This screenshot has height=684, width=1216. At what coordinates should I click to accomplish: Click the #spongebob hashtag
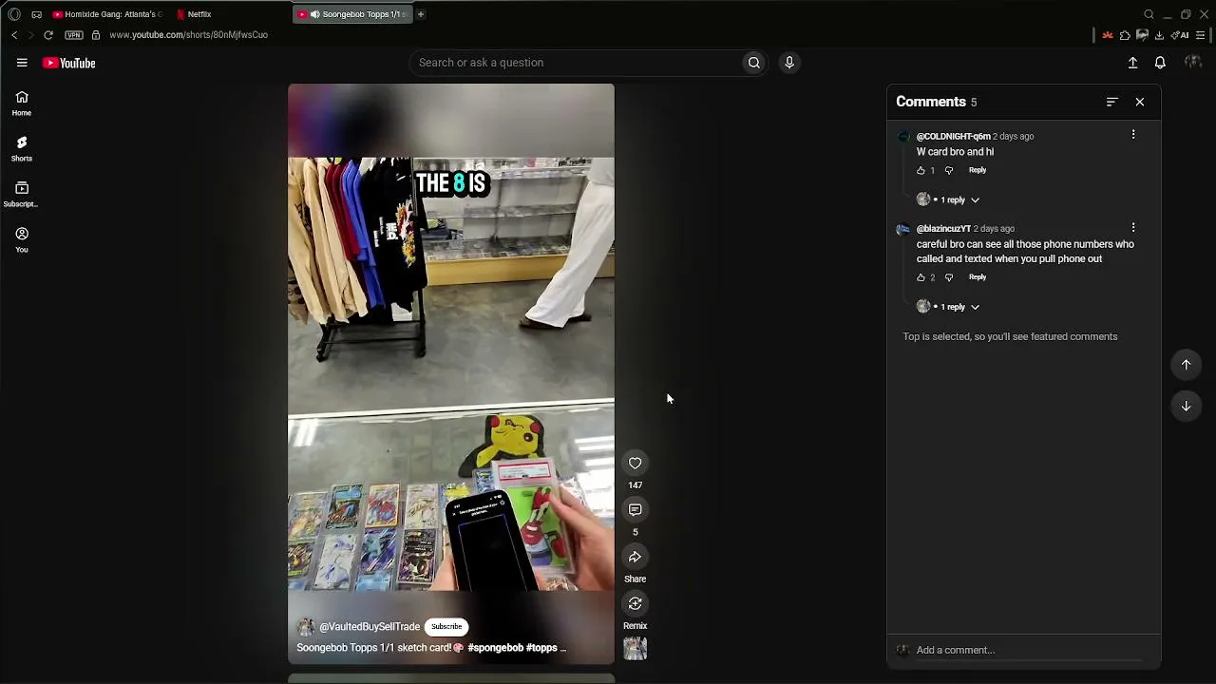495,648
